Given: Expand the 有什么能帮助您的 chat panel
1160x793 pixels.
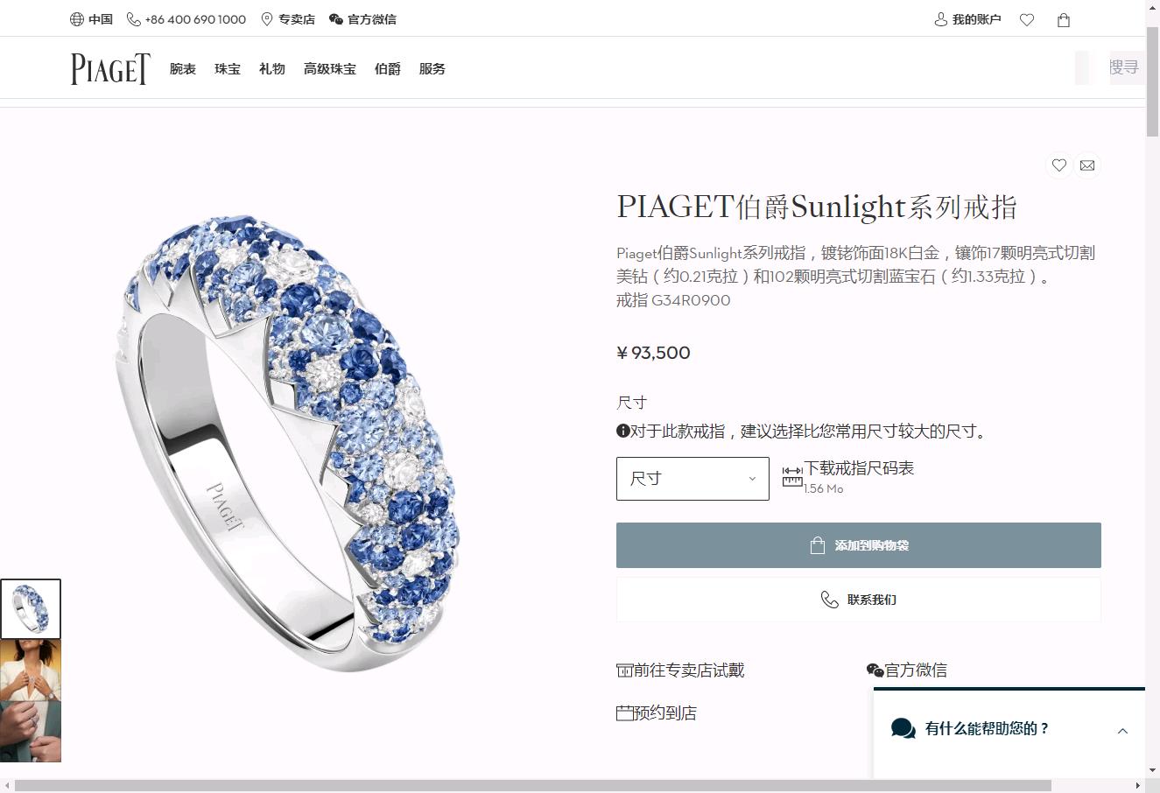Looking at the screenshot, I should tap(1122, 731).
